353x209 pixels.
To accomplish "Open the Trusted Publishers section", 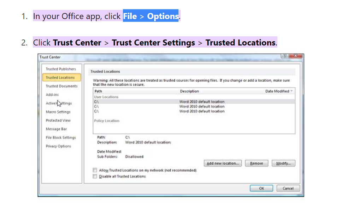I will (x=61, y=69).
